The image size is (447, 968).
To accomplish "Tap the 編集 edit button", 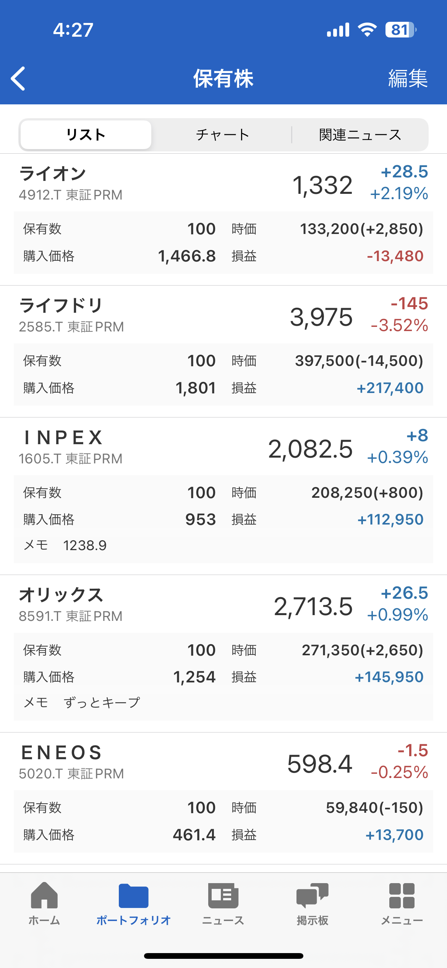I will click(408, 78).
